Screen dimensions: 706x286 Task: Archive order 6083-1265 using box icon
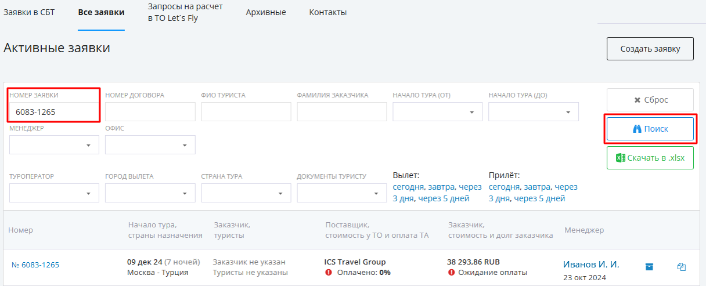tap(649, 267)
